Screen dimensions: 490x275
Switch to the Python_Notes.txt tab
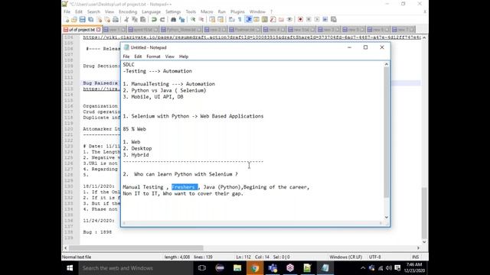pyautogui.click(x=181, y=30)
